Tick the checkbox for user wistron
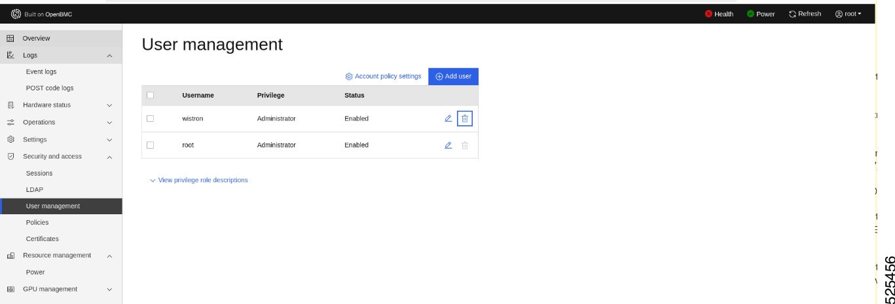The width and height of the screenshot is (895, 304). click(x=151, y=119)
